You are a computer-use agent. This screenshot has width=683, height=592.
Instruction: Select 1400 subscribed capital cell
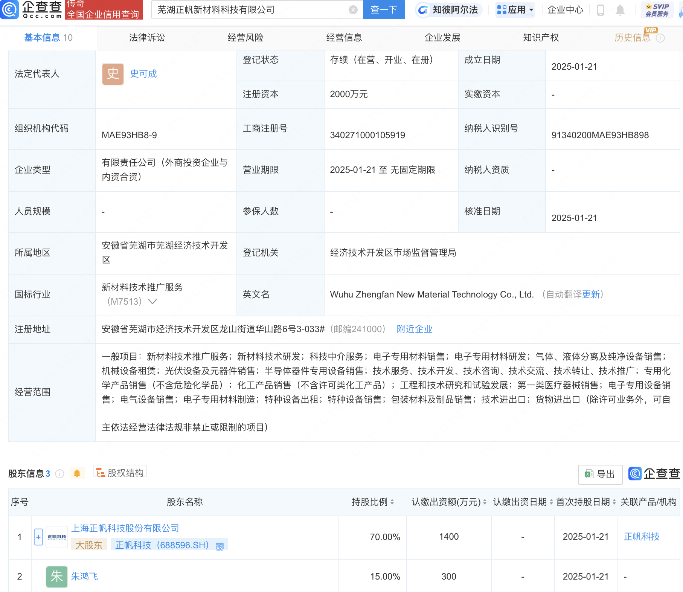point(449,537)
